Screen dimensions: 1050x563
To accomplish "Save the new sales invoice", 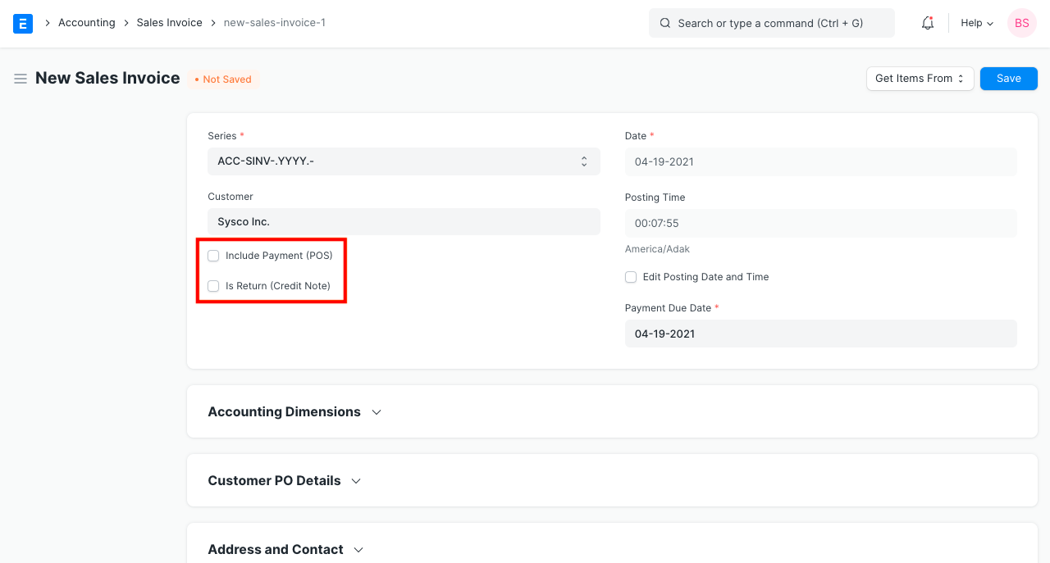I will [1008, 78].
